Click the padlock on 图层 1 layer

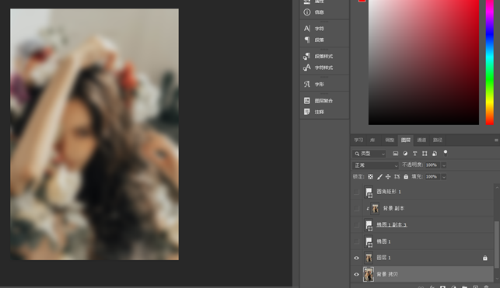click(x=485, y=258)
